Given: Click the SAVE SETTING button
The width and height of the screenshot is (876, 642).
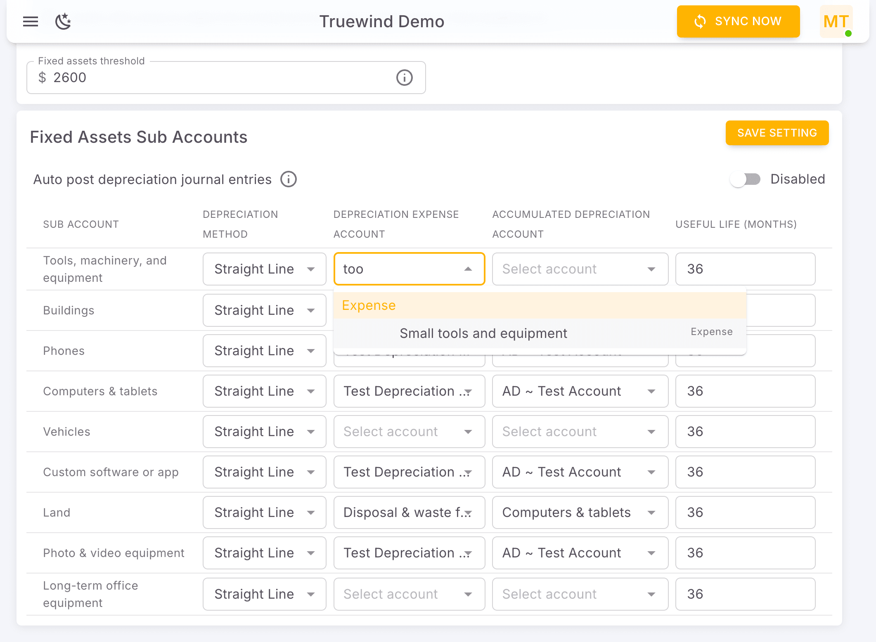Looking at the screenshot, I should click(x=777, y=133).
